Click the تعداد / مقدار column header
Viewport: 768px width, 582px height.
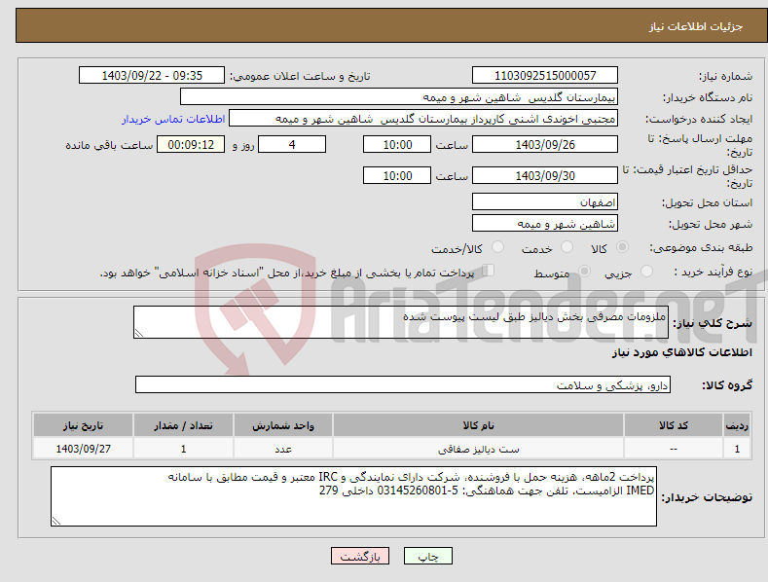183,425
